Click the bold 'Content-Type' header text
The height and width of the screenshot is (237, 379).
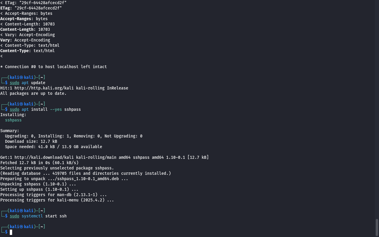(15, 51)
